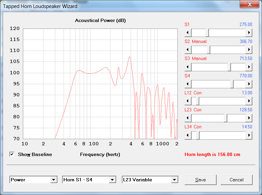Viewport: 262px width, 195px height.
Task: Click the acoustical power response chart
Action: (x=100, y=84)
